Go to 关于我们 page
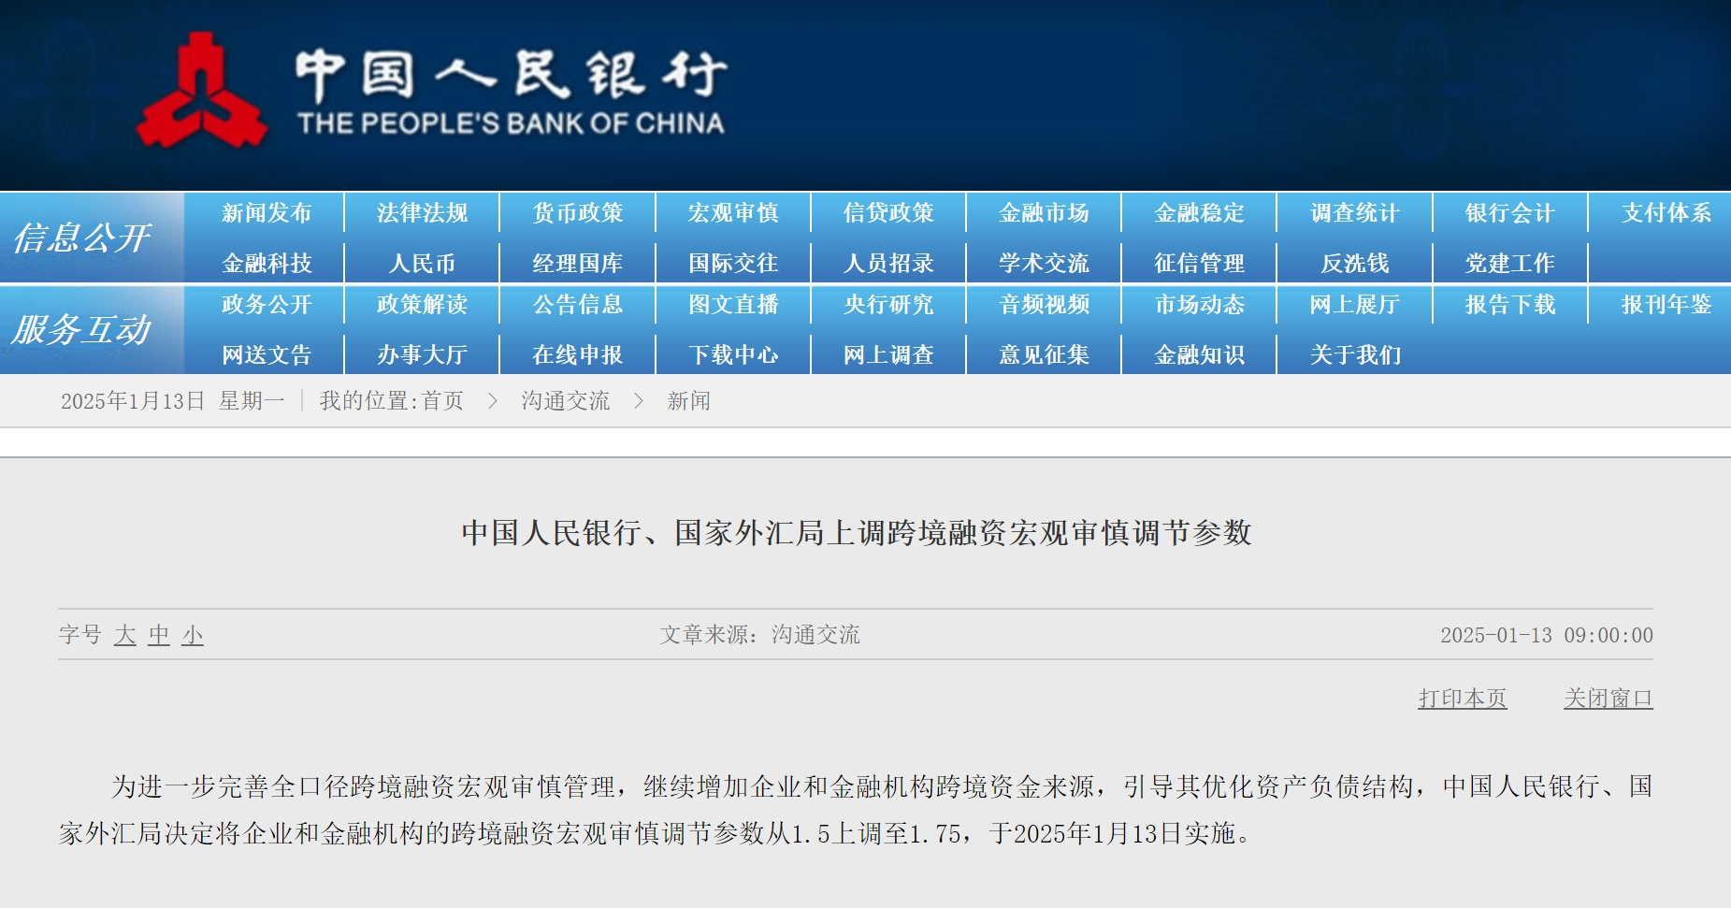The width and height of the screenshot is (1731, 908). [x=1354, y=355]
